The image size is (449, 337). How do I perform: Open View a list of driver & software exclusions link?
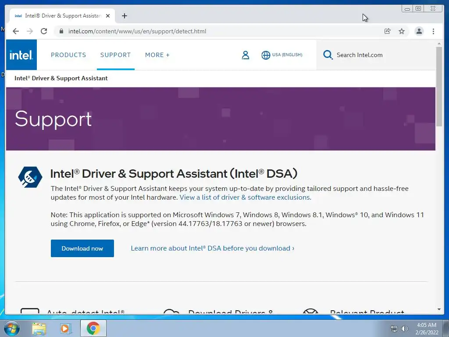click(246, 197)
